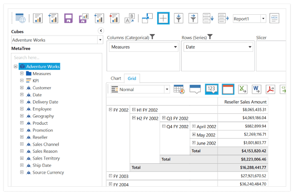The width and height of the screenshot is (294, 196).
Task: Click the Reseller Sales Amount column header
Action: point(243,102)
